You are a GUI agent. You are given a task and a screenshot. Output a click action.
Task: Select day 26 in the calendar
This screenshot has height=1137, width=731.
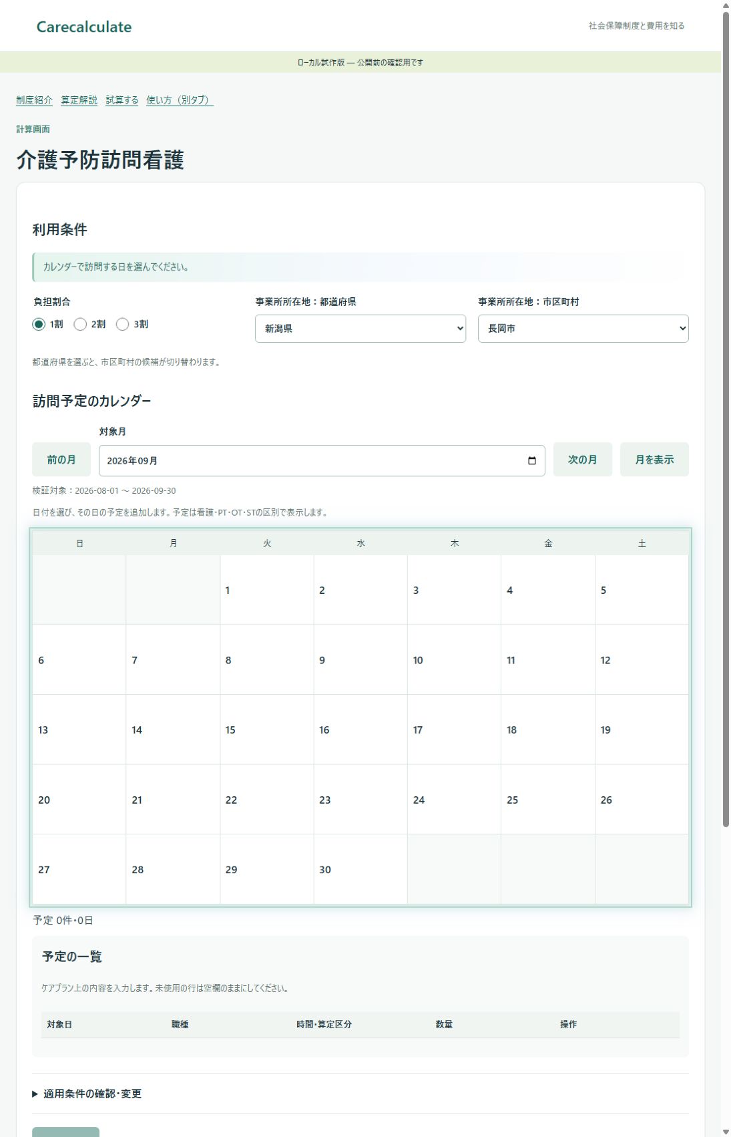642,800
